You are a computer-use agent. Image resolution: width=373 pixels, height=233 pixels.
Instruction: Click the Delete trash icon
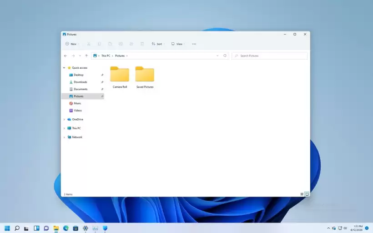(x=142, y=44)
